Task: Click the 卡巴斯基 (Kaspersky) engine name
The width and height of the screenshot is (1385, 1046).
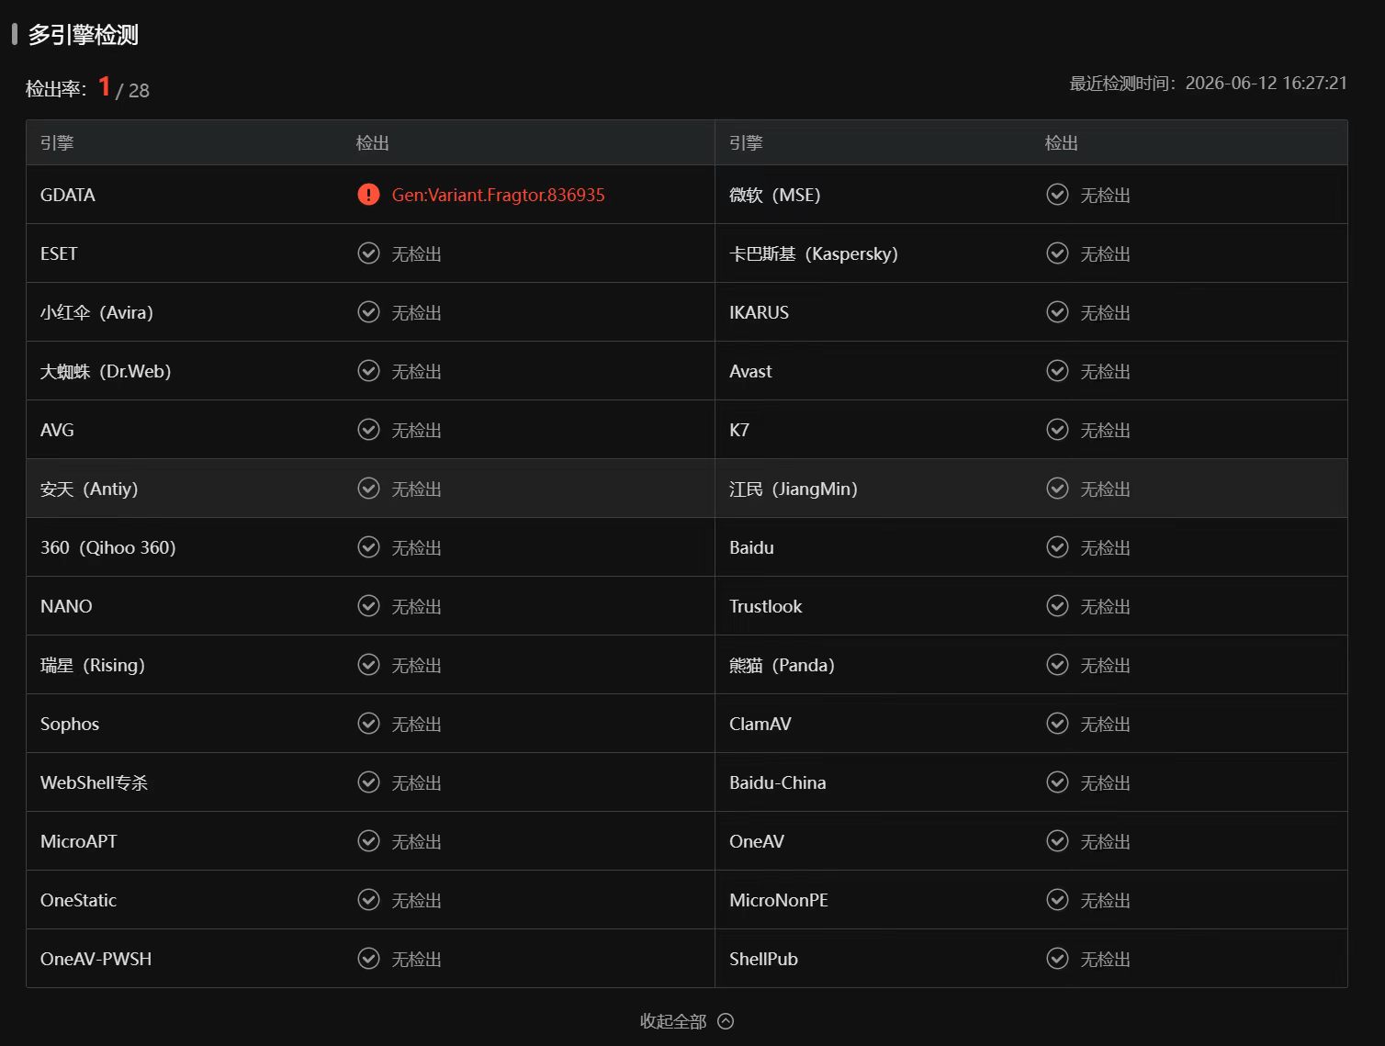Action: coord(814,253)
